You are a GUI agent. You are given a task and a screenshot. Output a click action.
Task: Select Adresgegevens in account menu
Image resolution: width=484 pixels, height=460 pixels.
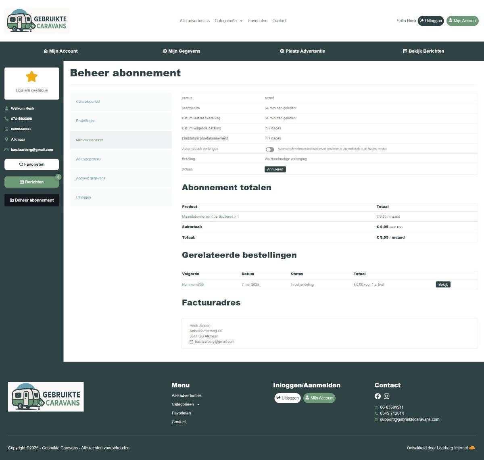[x=88, y=159]
